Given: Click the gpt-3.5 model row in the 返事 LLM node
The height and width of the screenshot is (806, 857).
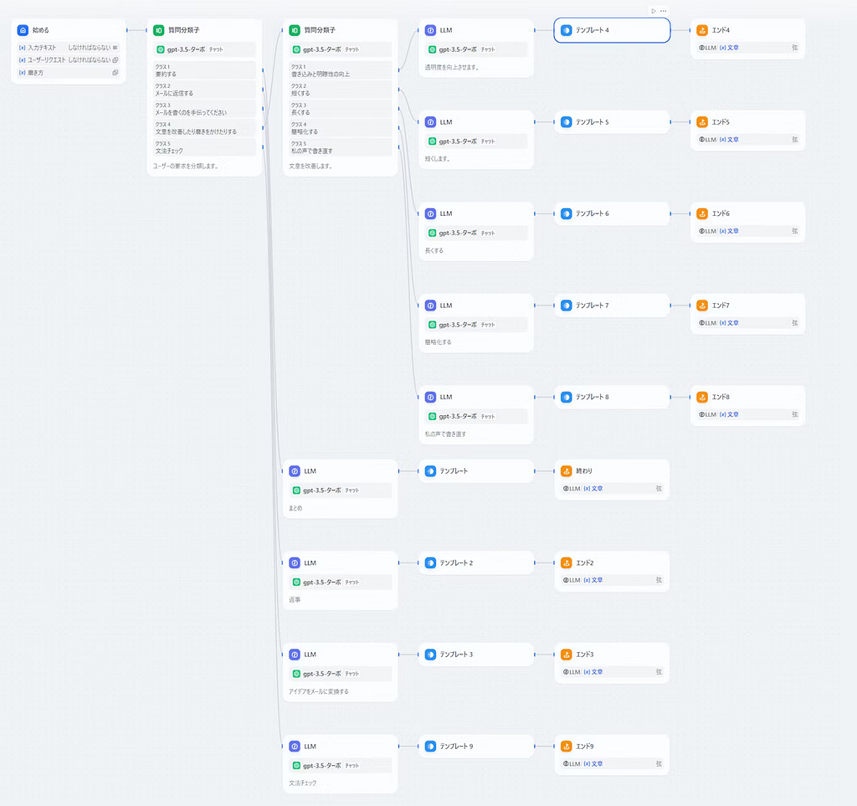Looking at the screenshot, I should click(x=339, y=583).
